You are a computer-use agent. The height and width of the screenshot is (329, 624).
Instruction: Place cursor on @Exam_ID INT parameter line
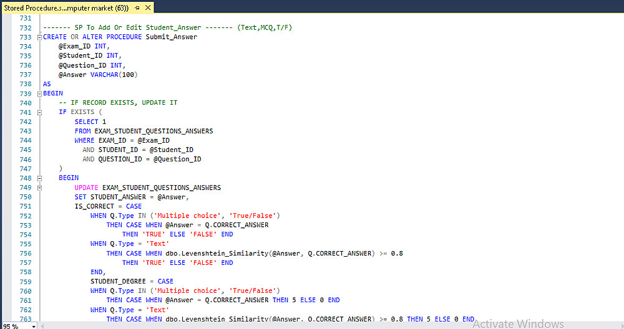click(x=84, y=46)
